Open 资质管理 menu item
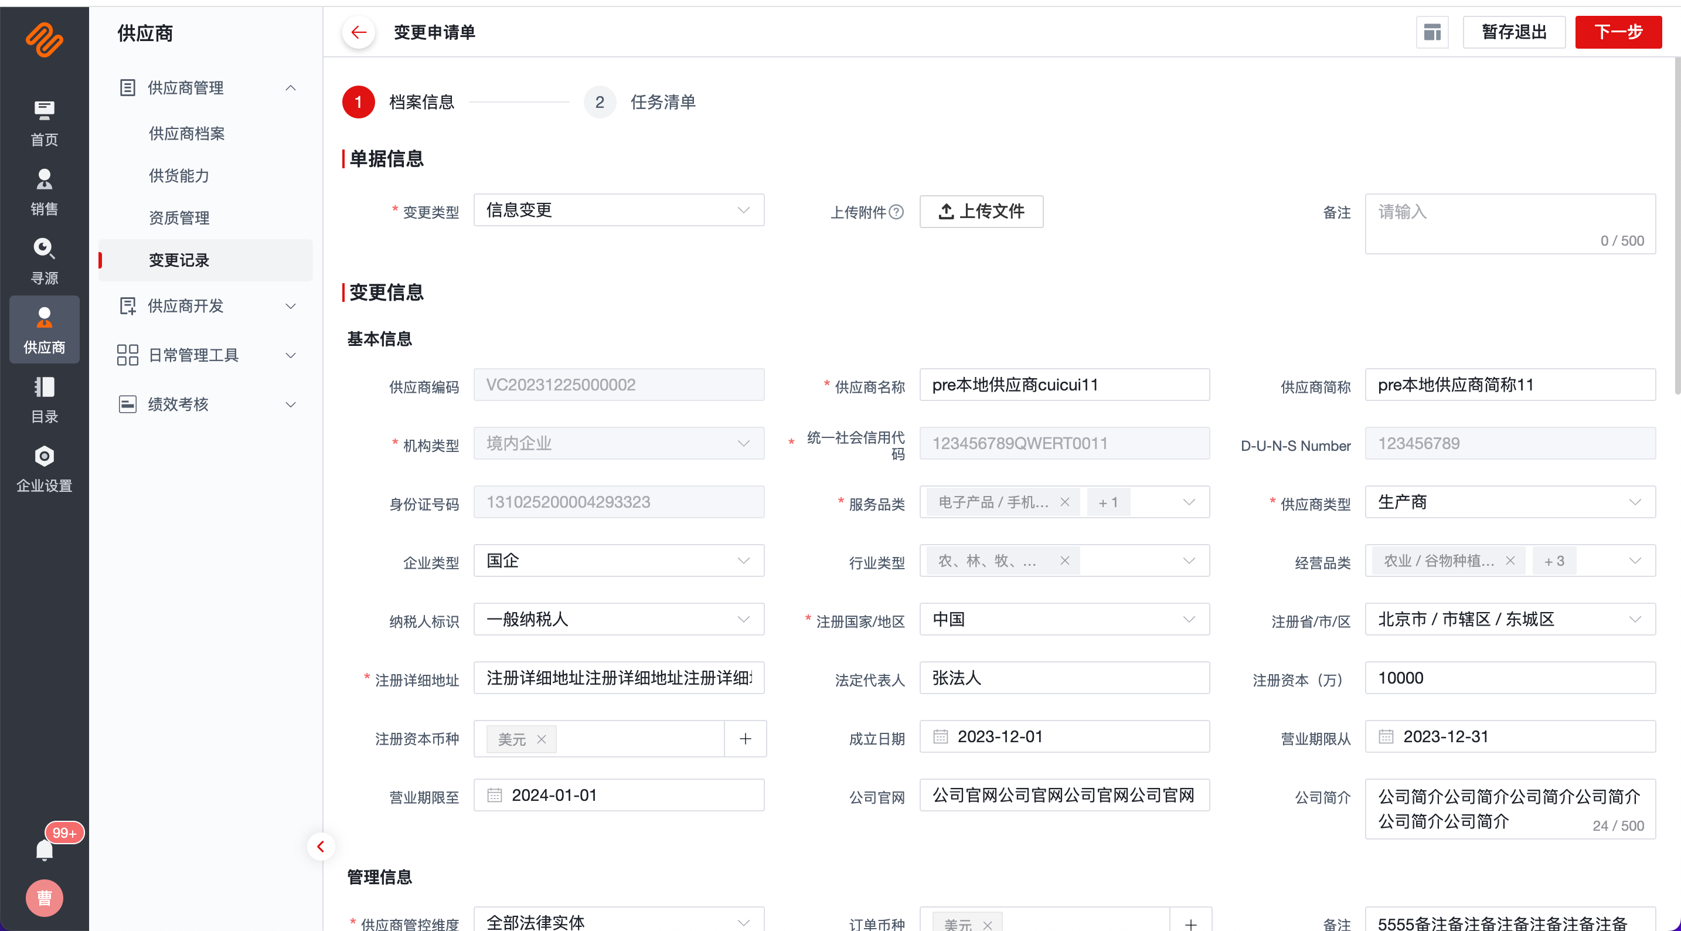Image resolution: width=1681 pixels, height=931 pixels. (179, 218)
